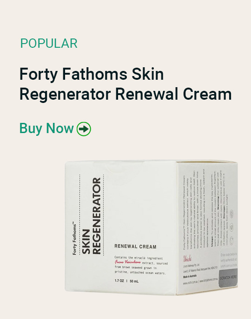
Task: Click the vertical Forty Fathoms brand name
Action: coord(74,239)
